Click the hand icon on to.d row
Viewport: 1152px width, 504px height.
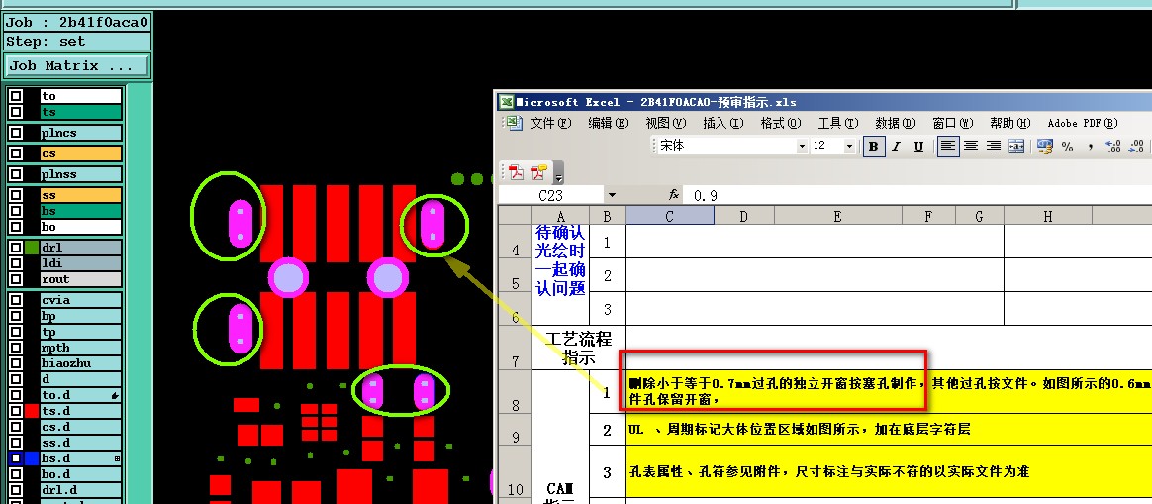tap(115, 396)
